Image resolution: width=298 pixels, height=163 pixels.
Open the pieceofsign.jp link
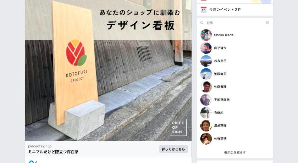40,146
